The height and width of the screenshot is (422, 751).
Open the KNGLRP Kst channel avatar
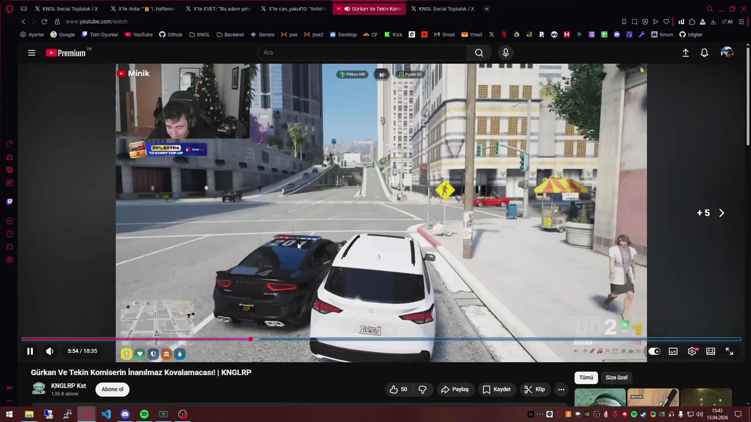click(39, 389)
